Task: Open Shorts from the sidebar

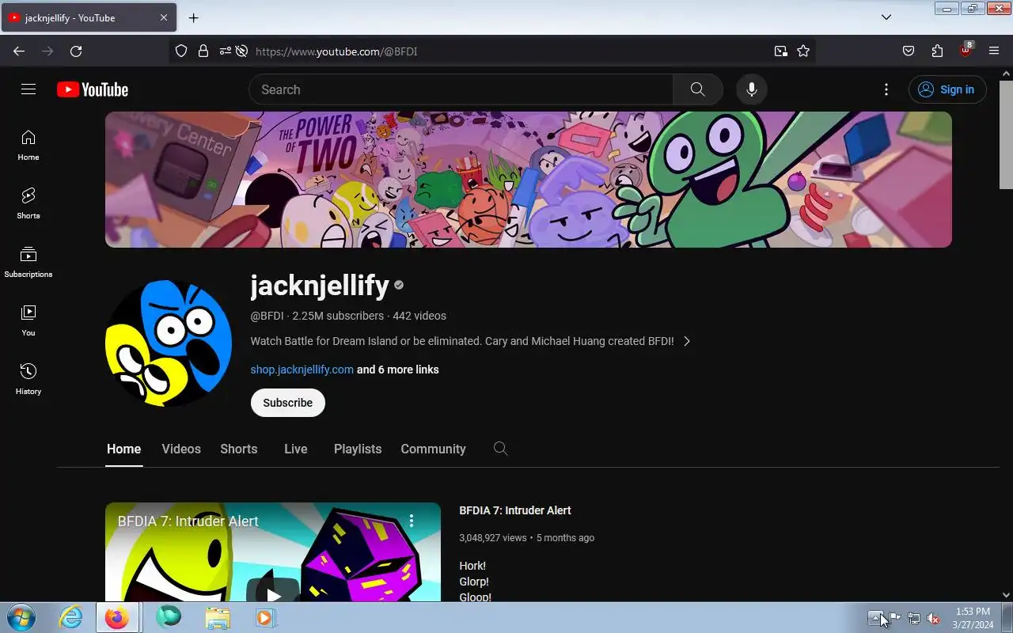Action: tap(28, 204)
